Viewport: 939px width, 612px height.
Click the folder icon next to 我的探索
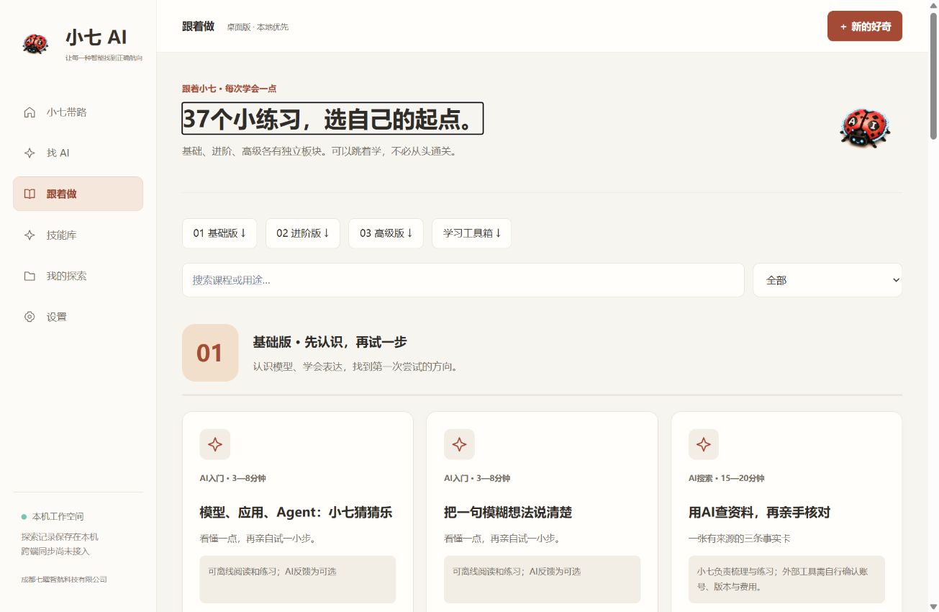(30, 276)
